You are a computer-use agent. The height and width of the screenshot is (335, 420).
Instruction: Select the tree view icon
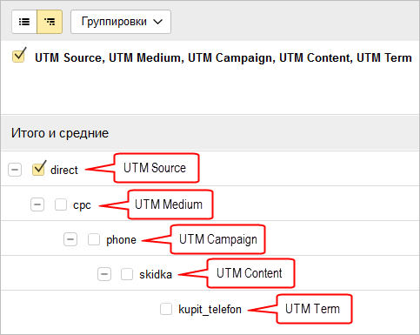coord(50,22)
